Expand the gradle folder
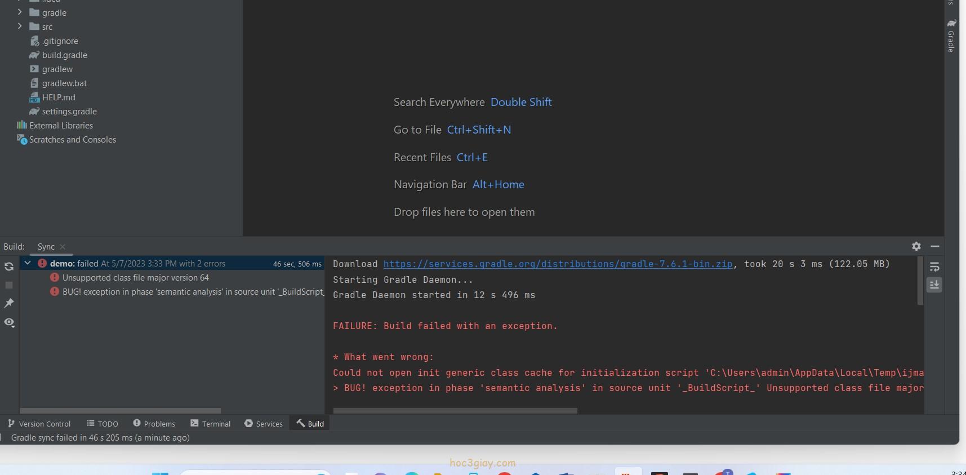Screen dimensions: 966x475 coord(20,12)
